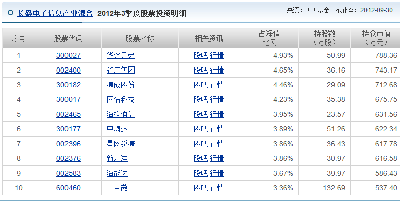Screen dimensions: 400x203
Task: Open 股吧 for 海能达 row
Action: pyautogui.click(x=201, y=173)
